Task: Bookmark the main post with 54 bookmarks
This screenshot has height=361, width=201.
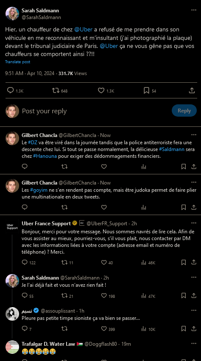Action: [x=146, y=91]
